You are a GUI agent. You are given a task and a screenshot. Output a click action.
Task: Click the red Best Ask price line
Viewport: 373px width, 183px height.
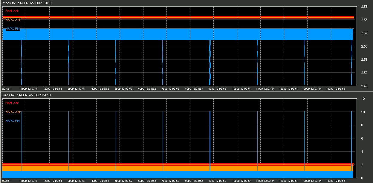[x=178, y=17]
